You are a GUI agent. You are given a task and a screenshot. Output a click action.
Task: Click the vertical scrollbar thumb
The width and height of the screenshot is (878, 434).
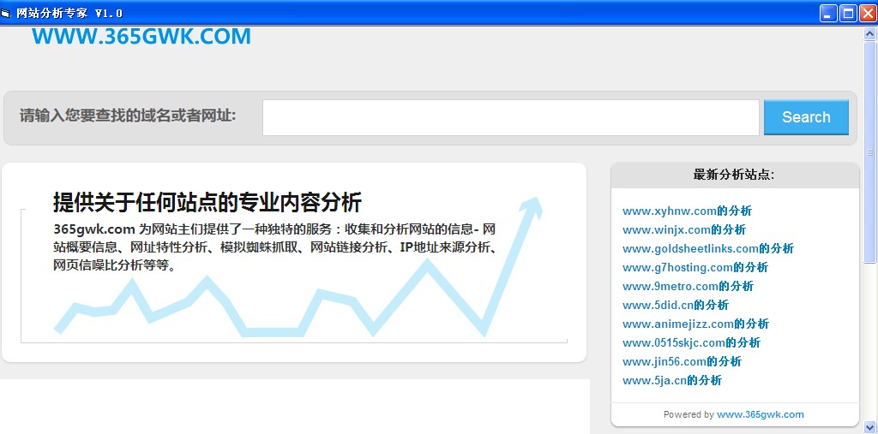[869, 152]
